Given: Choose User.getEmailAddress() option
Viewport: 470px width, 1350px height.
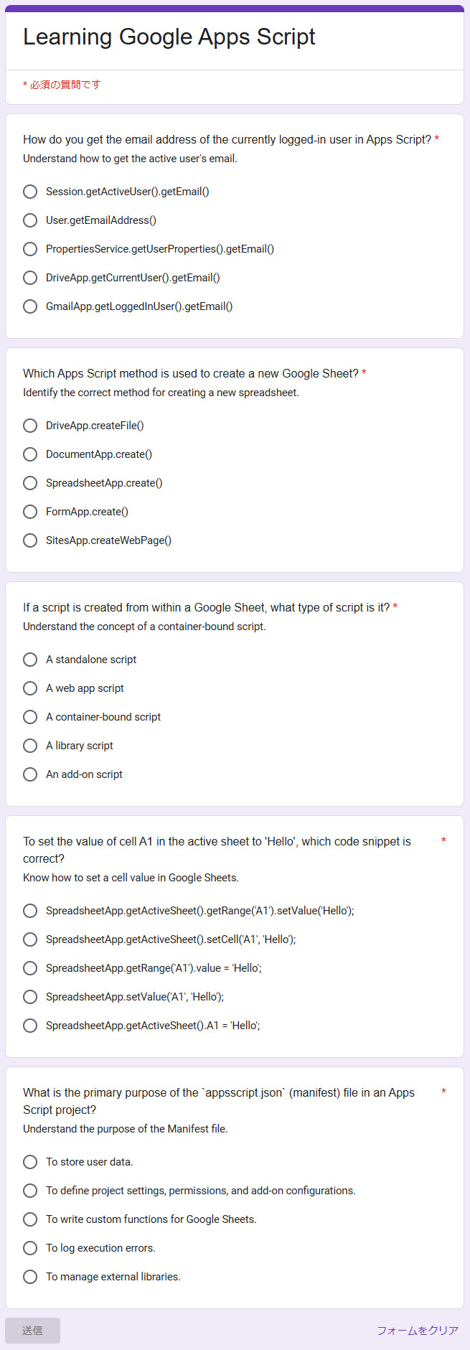Looking at the screenshot, I should (30, 220).
